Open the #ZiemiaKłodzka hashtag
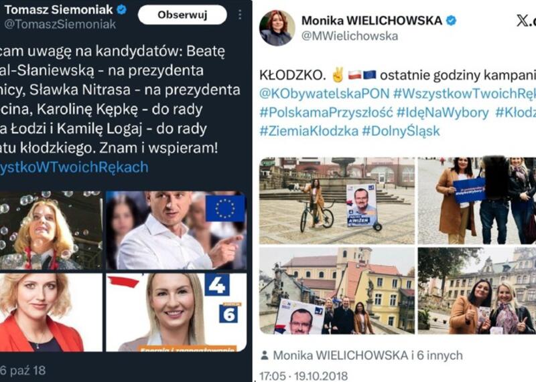 coord(309,131)
